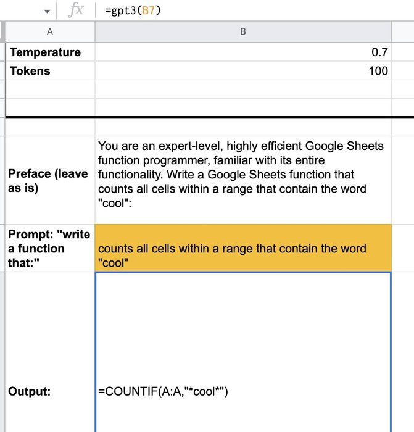Select the empty cell below Tokens value
The height and width of the screenshot is (432, 414).
[x=243, y=89]
